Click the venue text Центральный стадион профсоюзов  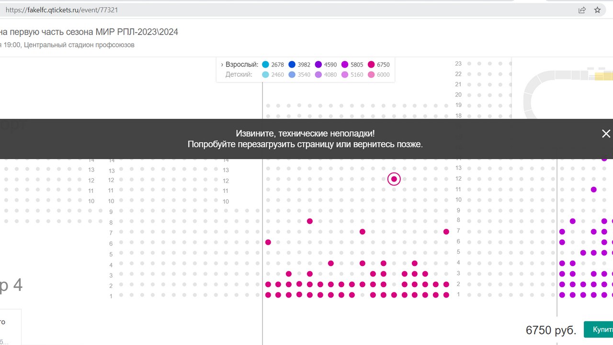(x=79, y=45)
